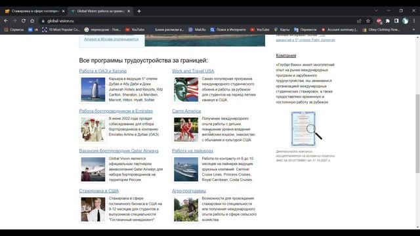Open the 'Airways в Москве откладывается' link
The image size is (420, 236).
click(112, 39)
